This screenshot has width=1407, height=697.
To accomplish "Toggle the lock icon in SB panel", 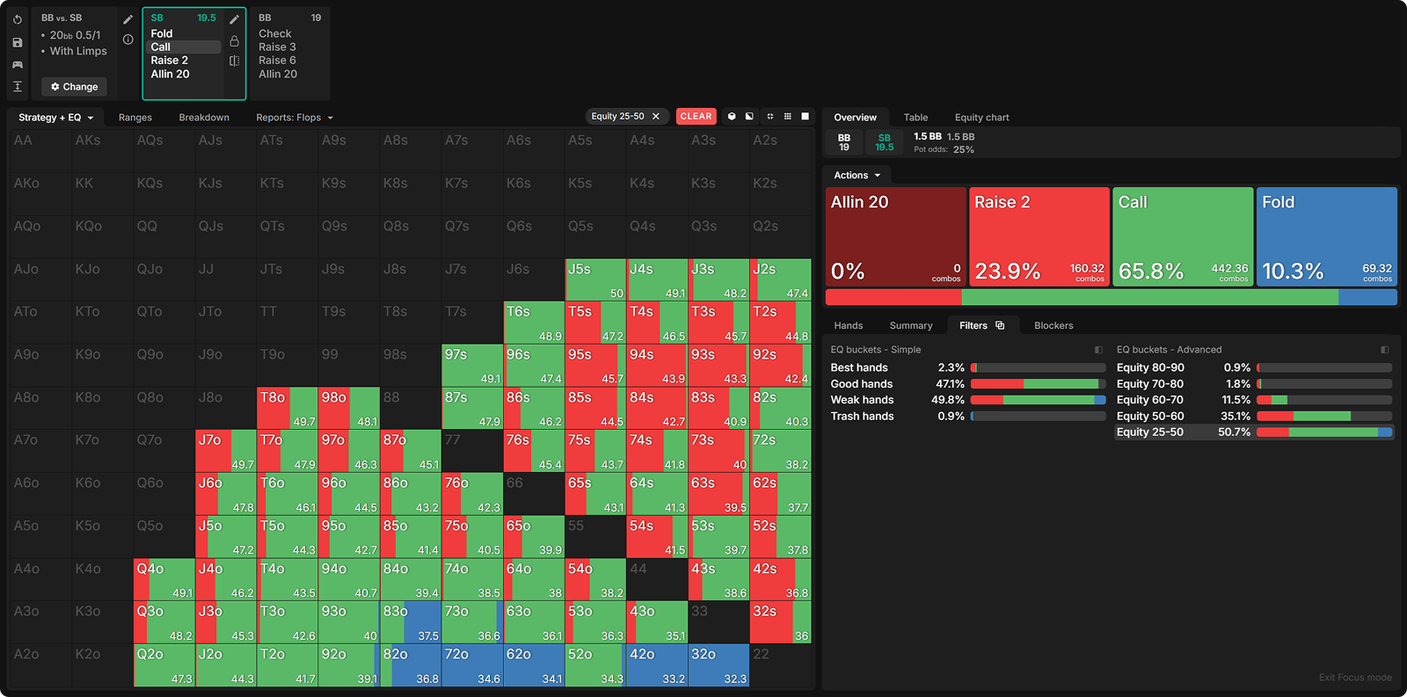I will [x=234, y=40].
